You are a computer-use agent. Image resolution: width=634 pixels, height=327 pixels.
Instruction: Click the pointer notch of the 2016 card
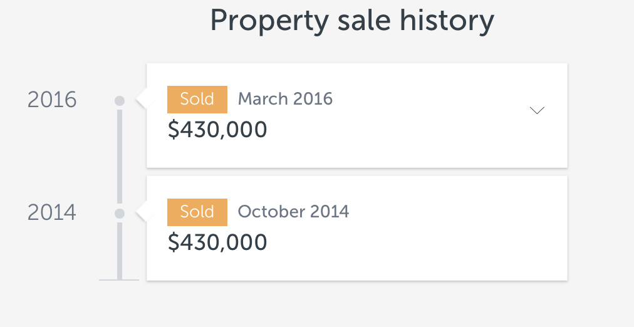142,100
